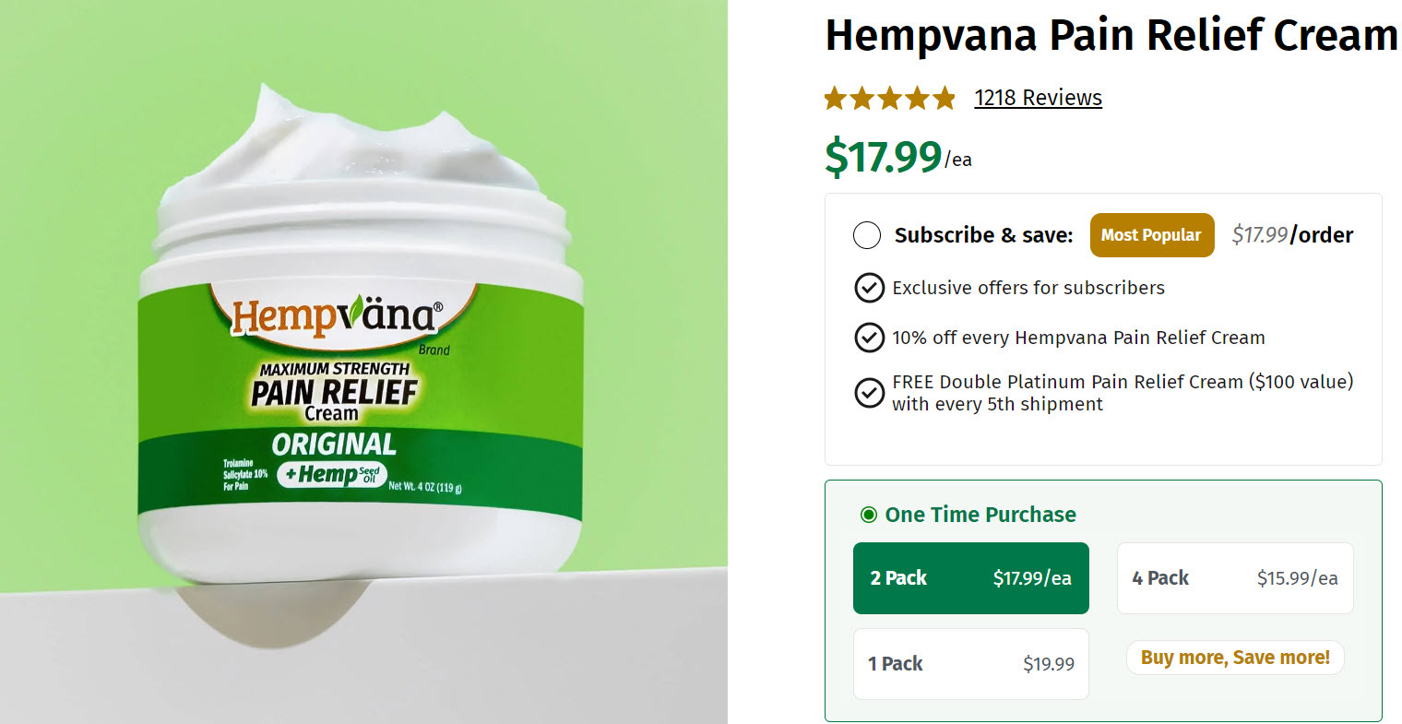Click the first star in the rating
The height and width of the screenshot is (724, 1402).
click(836, 98)
